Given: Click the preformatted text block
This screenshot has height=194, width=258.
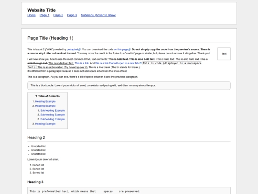Looking at the screenshot, I should click(x=129, y=191).
